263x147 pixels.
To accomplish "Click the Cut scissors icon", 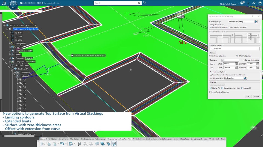I will click(x=43, y=144).
